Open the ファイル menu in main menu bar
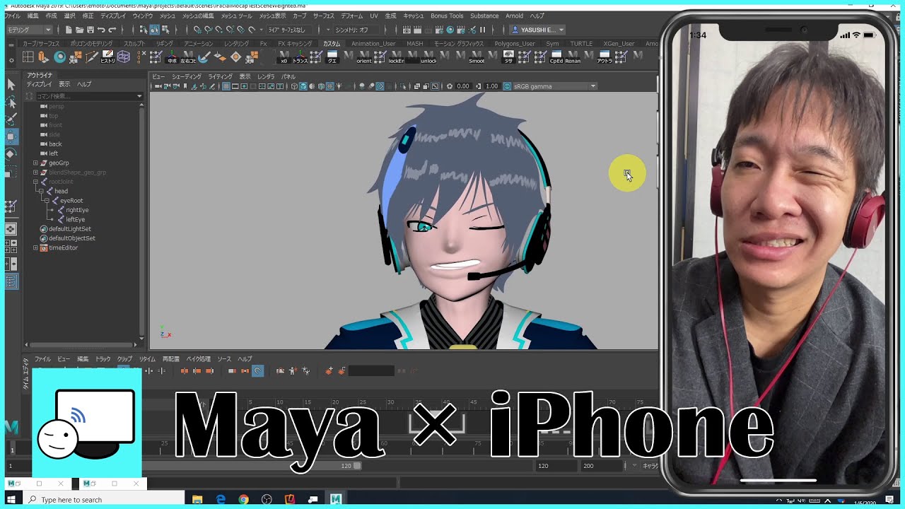Screen dimensions: 905x509 (x=12, y=16)
